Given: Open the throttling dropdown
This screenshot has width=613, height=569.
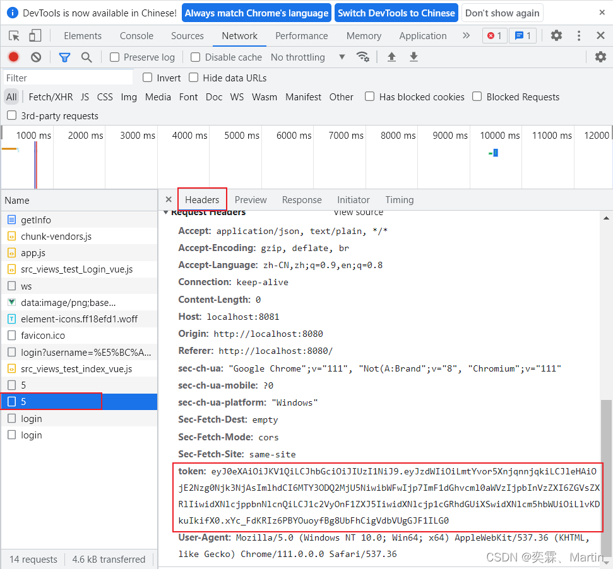Looking at the screenshot, I should coord(308,57).
